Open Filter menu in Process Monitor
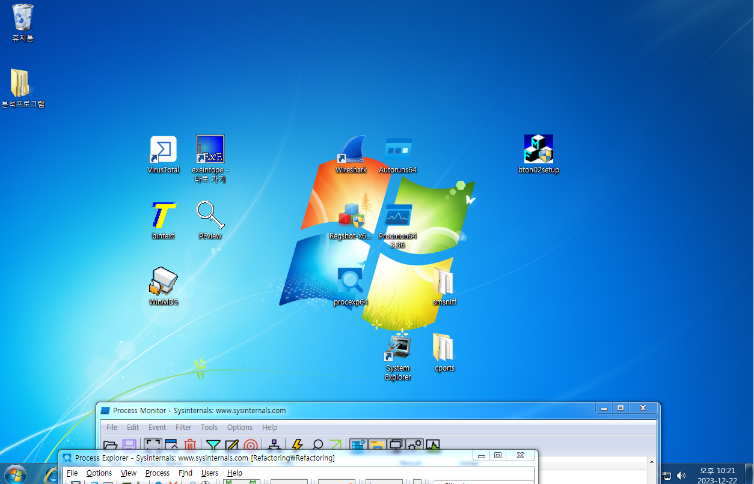The width and height of the screenshot is (754, 484). pyautogui.click(x=183, y=428)
